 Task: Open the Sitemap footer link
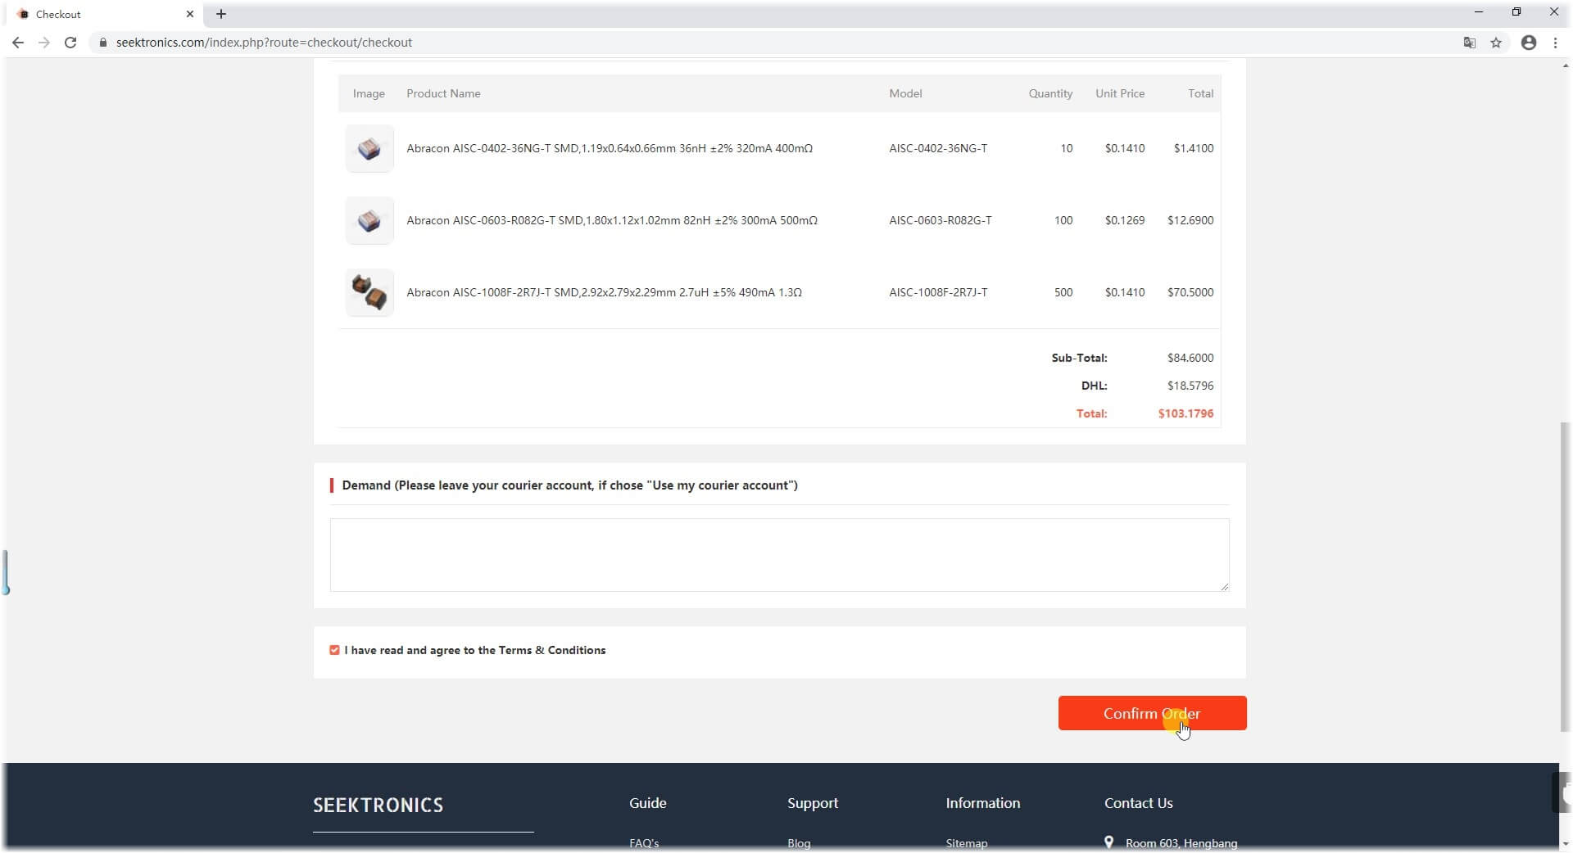pos(967,843)
